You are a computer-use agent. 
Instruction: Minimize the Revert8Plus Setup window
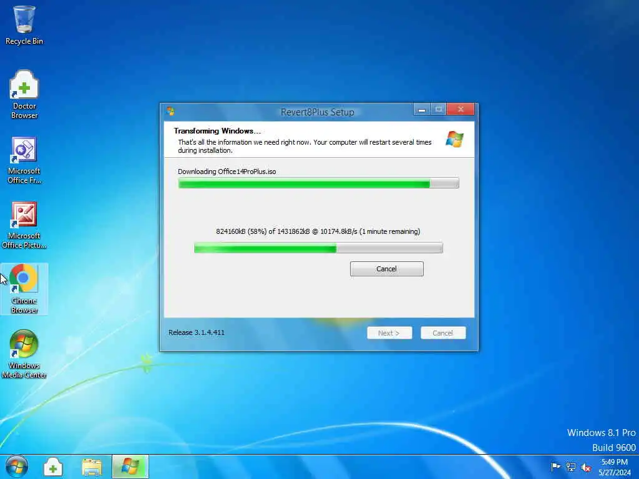422,110
